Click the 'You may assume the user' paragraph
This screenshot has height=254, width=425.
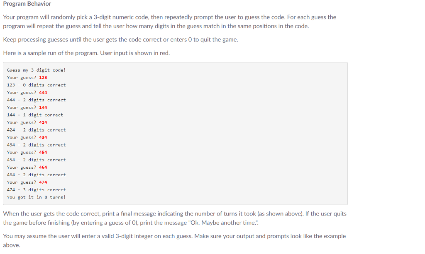click(x=174, y=240)
